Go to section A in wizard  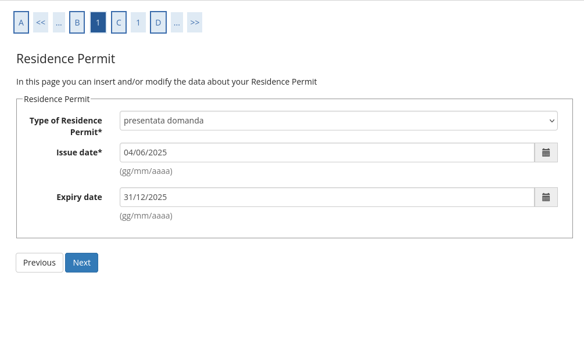point(21,23)
